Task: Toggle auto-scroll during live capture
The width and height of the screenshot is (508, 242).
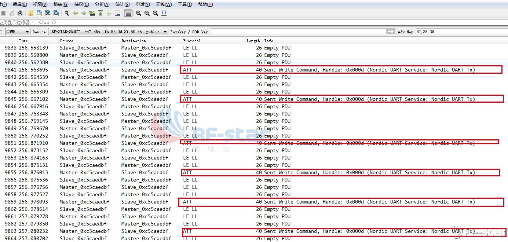Action: pos(117,13)
